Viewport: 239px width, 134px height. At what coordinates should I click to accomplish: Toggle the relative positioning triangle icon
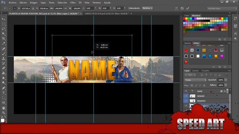pyautogui.click(x=33, y=8)
